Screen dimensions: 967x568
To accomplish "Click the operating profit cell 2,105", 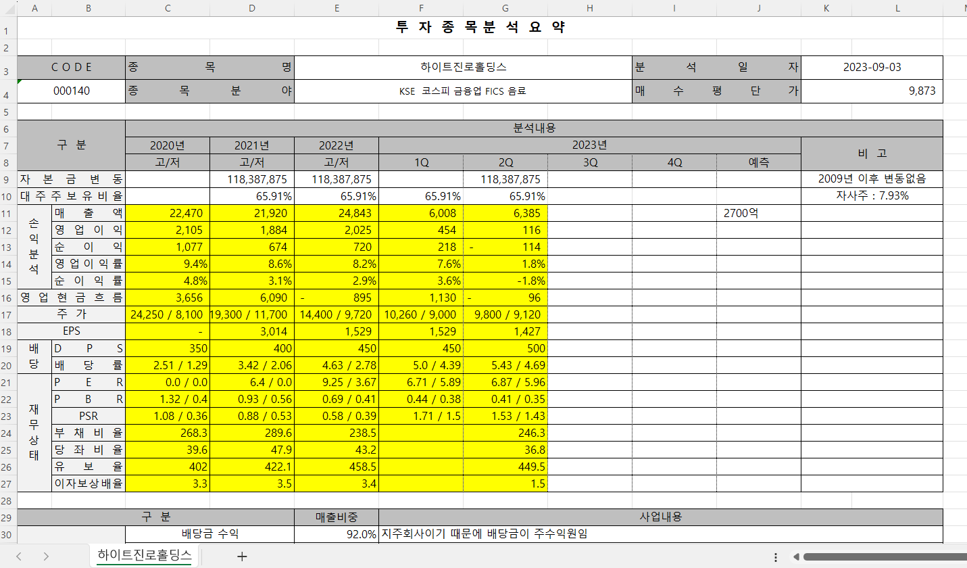I will click(x=168, y=230).
